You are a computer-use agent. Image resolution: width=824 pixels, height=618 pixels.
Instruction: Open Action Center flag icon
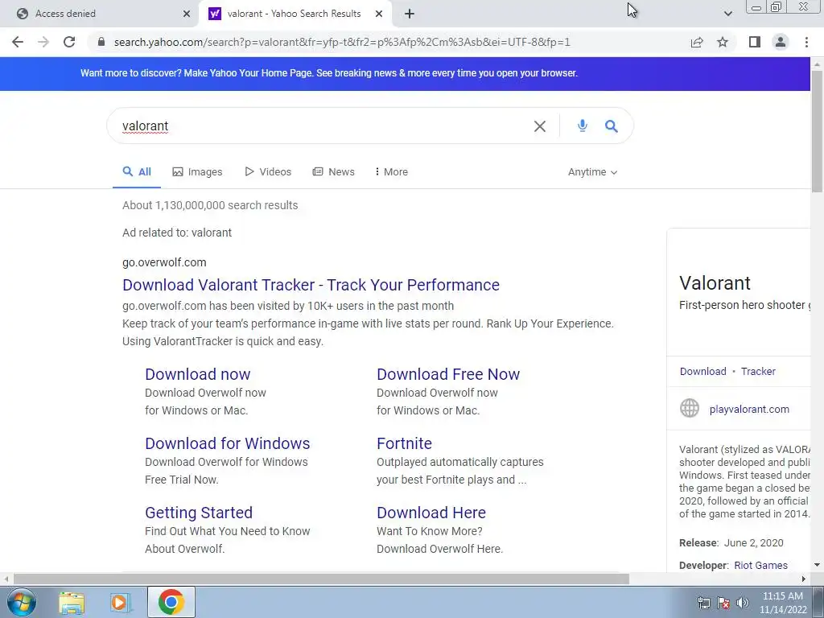[723, 603]
